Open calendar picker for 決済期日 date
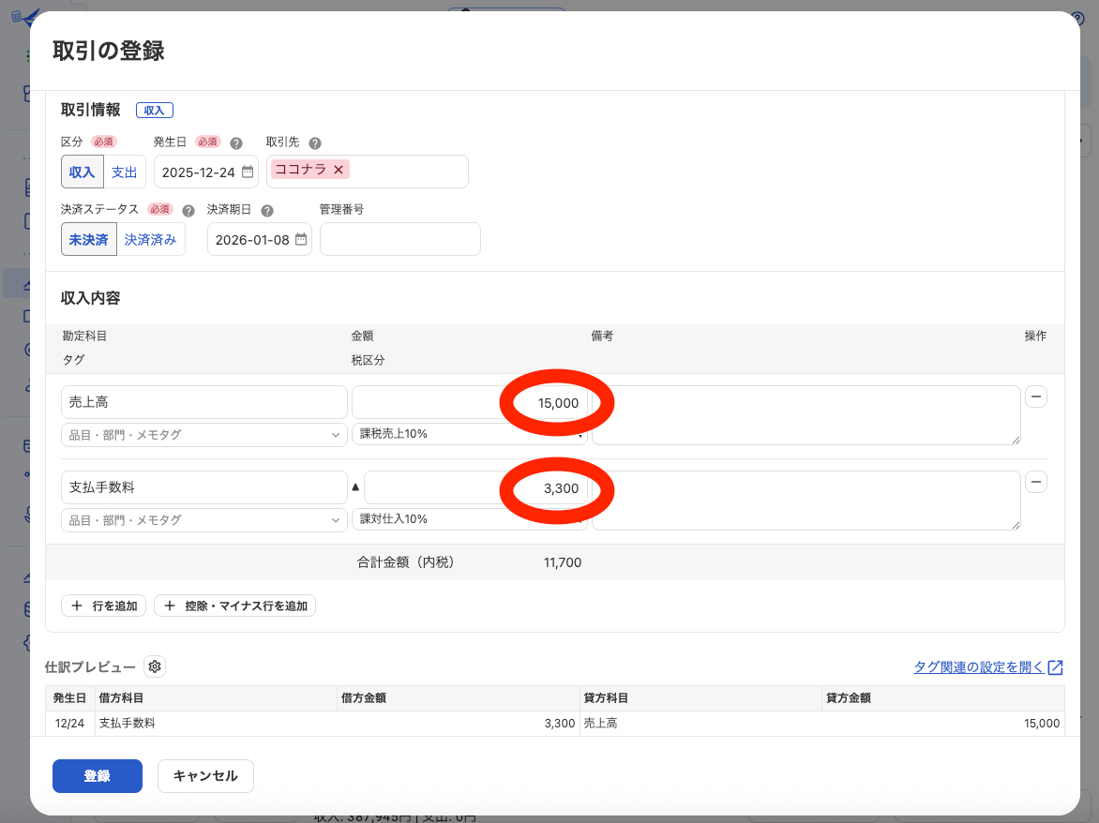This screenshot has width=1099, height=823. (x=301, y=240)
